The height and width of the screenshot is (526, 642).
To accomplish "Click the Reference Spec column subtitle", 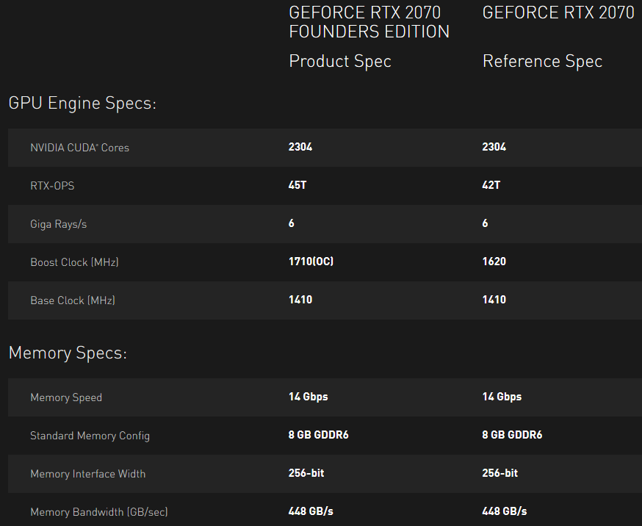I will pos(542,62).
